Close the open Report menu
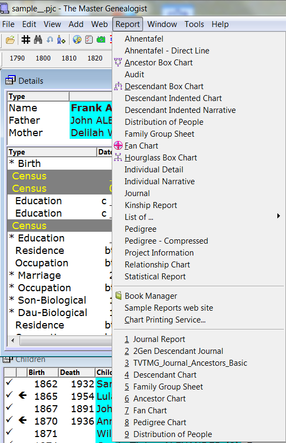Image resolution: width=286 pixels, height=443 pixels. 127,24
